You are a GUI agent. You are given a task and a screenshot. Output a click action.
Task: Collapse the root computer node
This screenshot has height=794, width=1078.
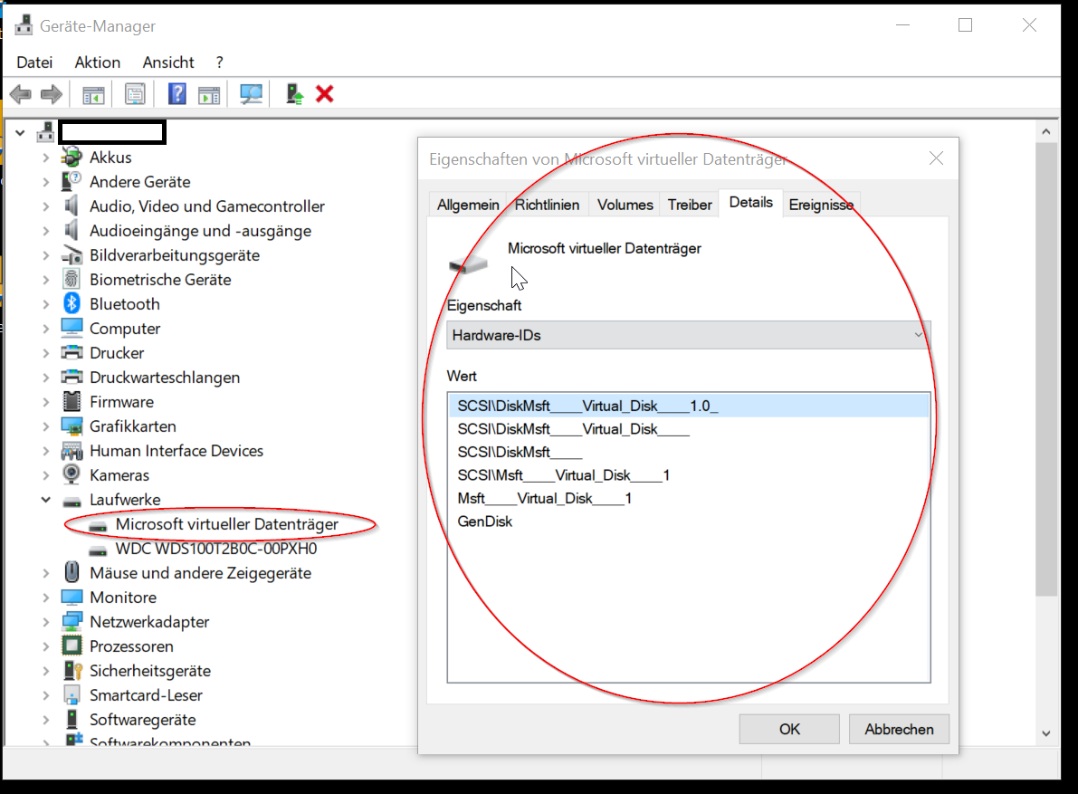click(x=20, y=133)
